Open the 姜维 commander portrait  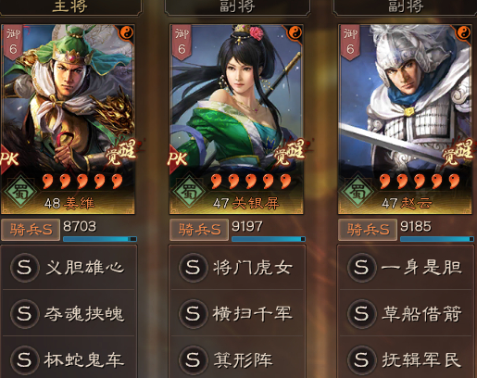pyautogui.click(x=68, y=120)
